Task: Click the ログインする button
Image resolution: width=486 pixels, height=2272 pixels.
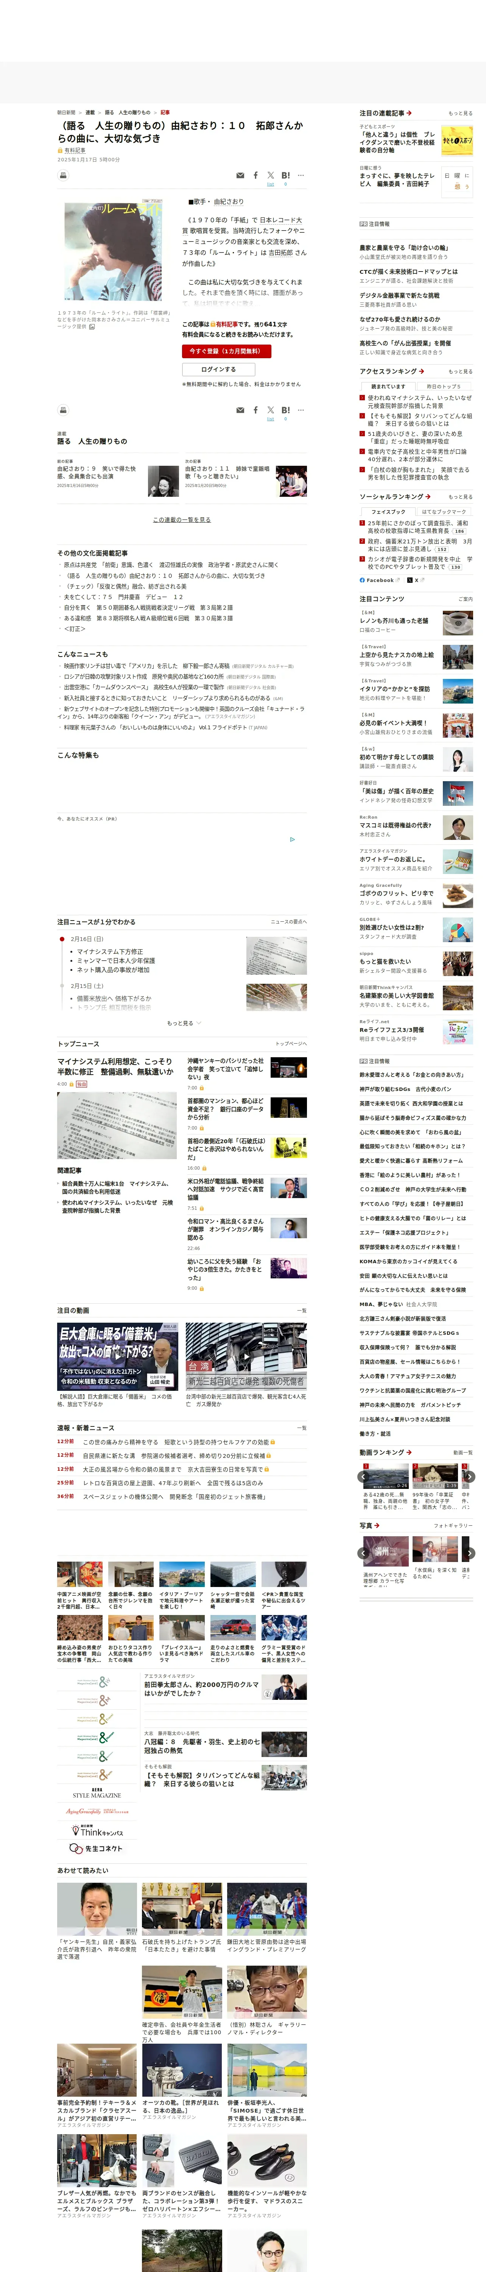Action: tap(218, 370)
